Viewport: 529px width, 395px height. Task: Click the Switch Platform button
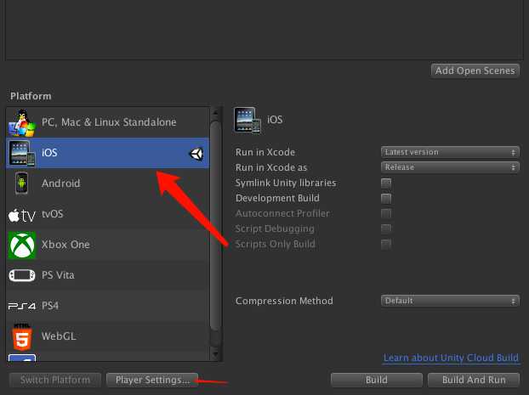click(x=55, y=381)
